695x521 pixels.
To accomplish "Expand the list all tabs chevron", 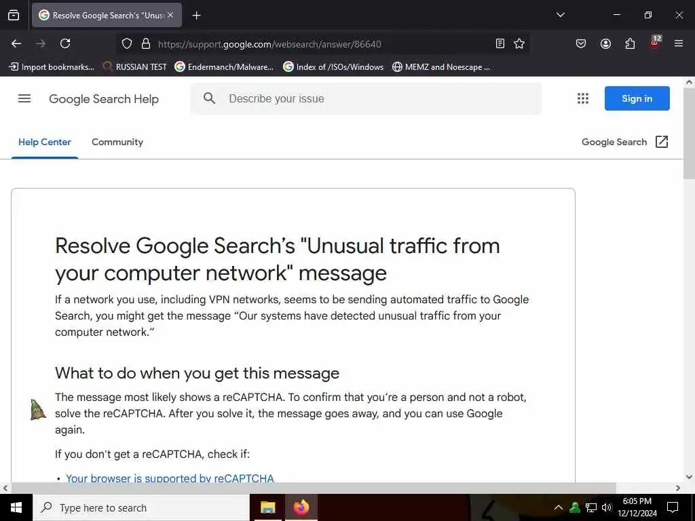I will [560, 15].
